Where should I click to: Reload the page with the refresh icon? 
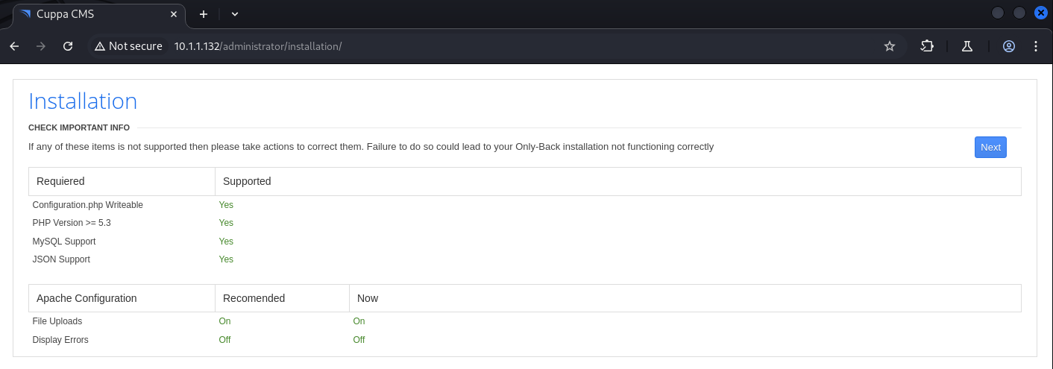pyautogui.click(x=68, y=46)
